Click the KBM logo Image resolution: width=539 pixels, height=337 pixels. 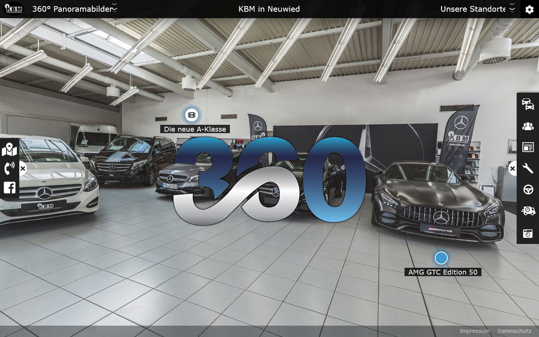coord(13,8)
